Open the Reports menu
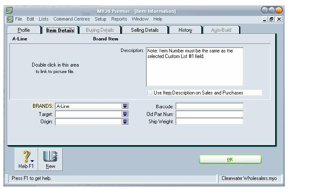Image resolution: width=310 pixels, height=189 pixels. click(119, 19)
